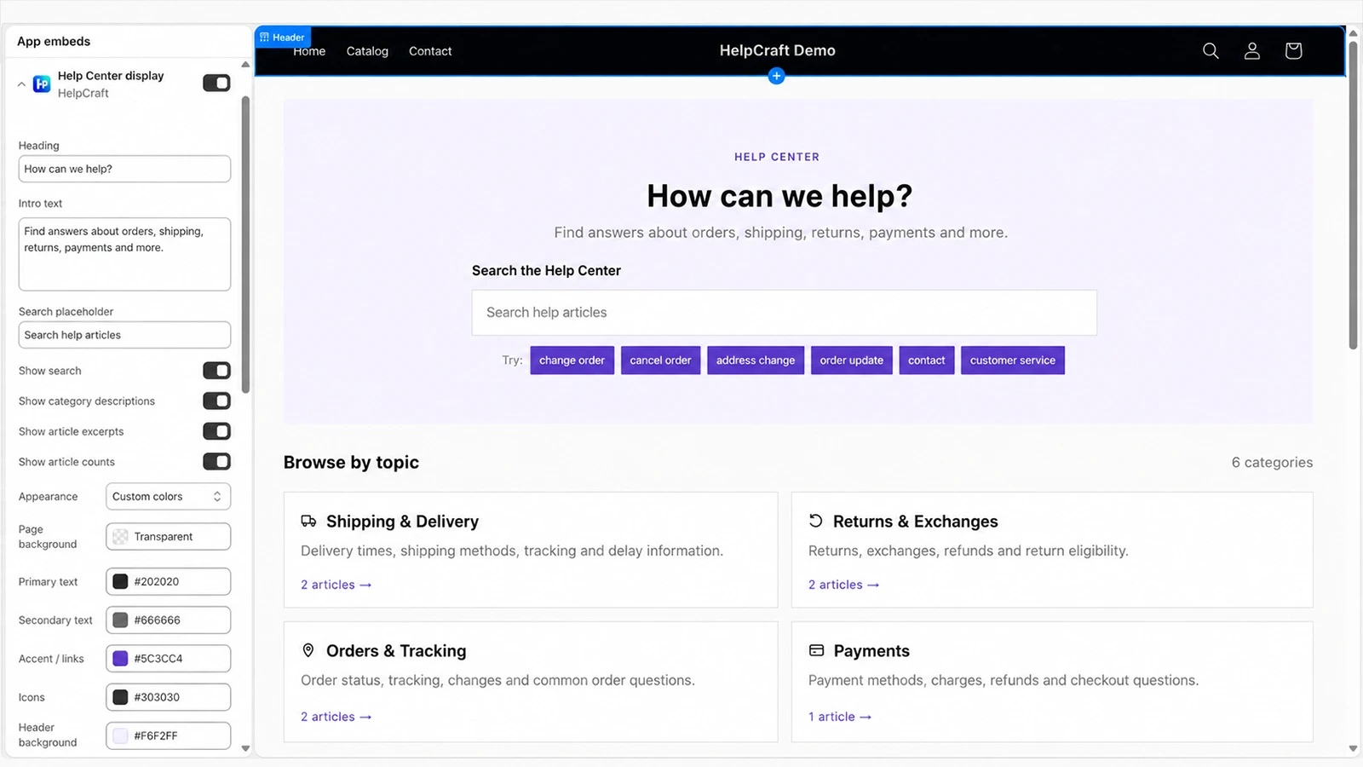
Task: Open the Secondary text #666666 swatch
Action: [x=120, y=620]
